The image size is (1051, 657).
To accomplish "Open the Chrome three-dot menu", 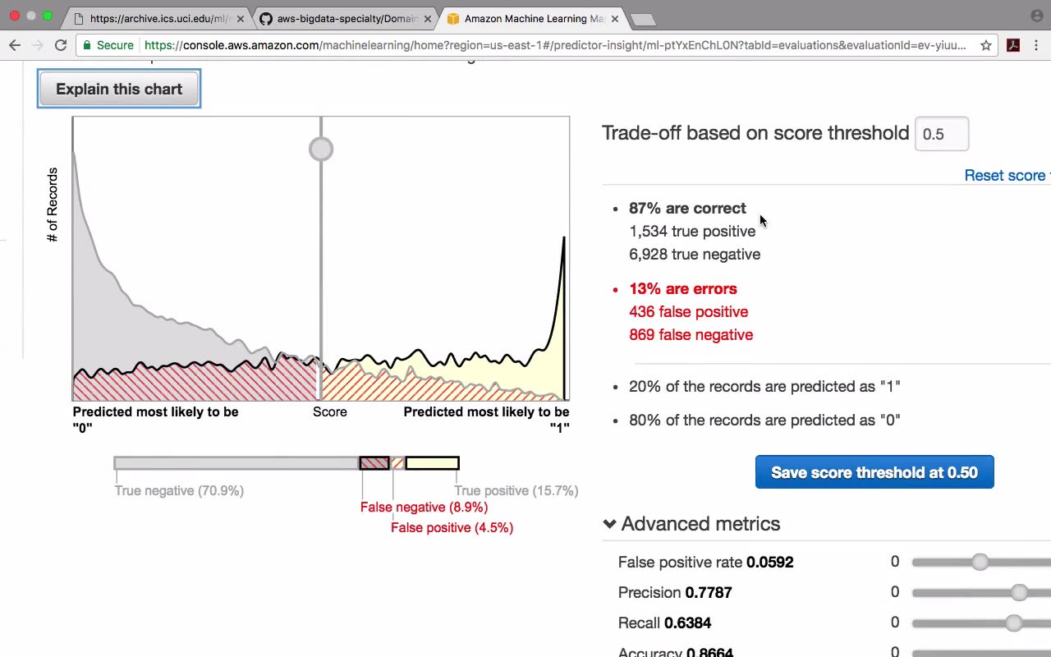I will click(x=1037, y=45).
